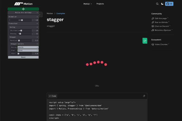Click the code line 'const items'
Viewport: 182px width, 121px height.
tap(73, 115)
